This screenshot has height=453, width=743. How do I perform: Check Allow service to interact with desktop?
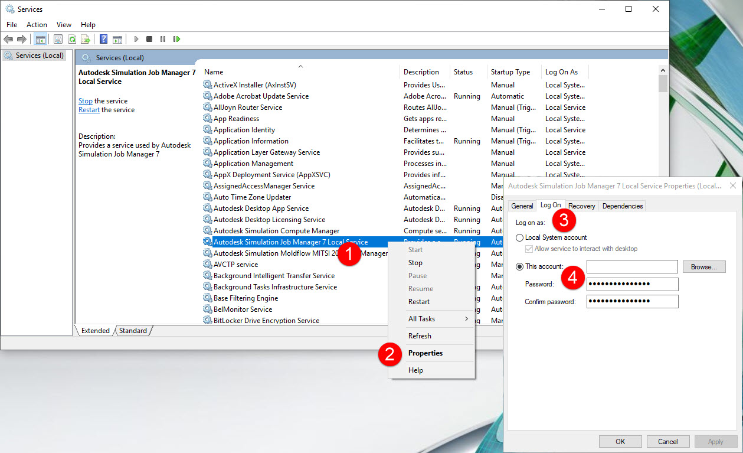pyautogui.click(x=529, y=249)
